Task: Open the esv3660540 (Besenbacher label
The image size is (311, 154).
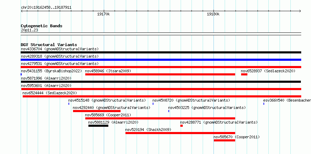Action: [287, 100]
